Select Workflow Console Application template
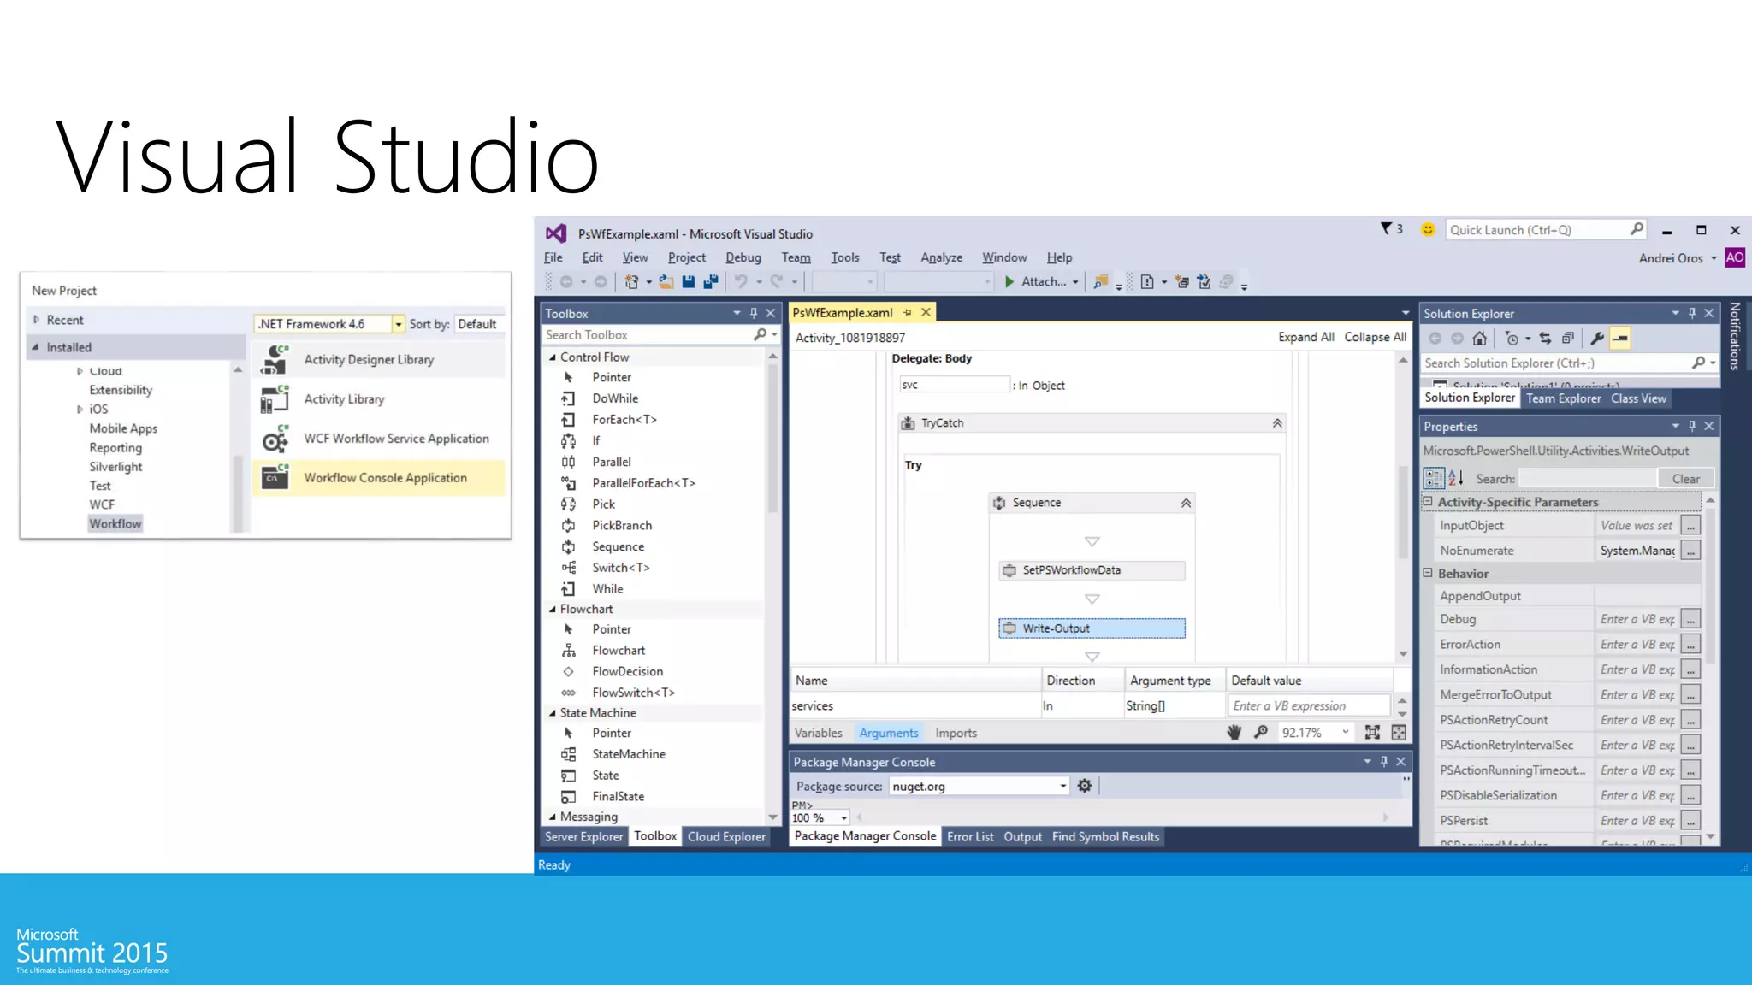The image size is (1752, 985). click(x=379, y=478)
